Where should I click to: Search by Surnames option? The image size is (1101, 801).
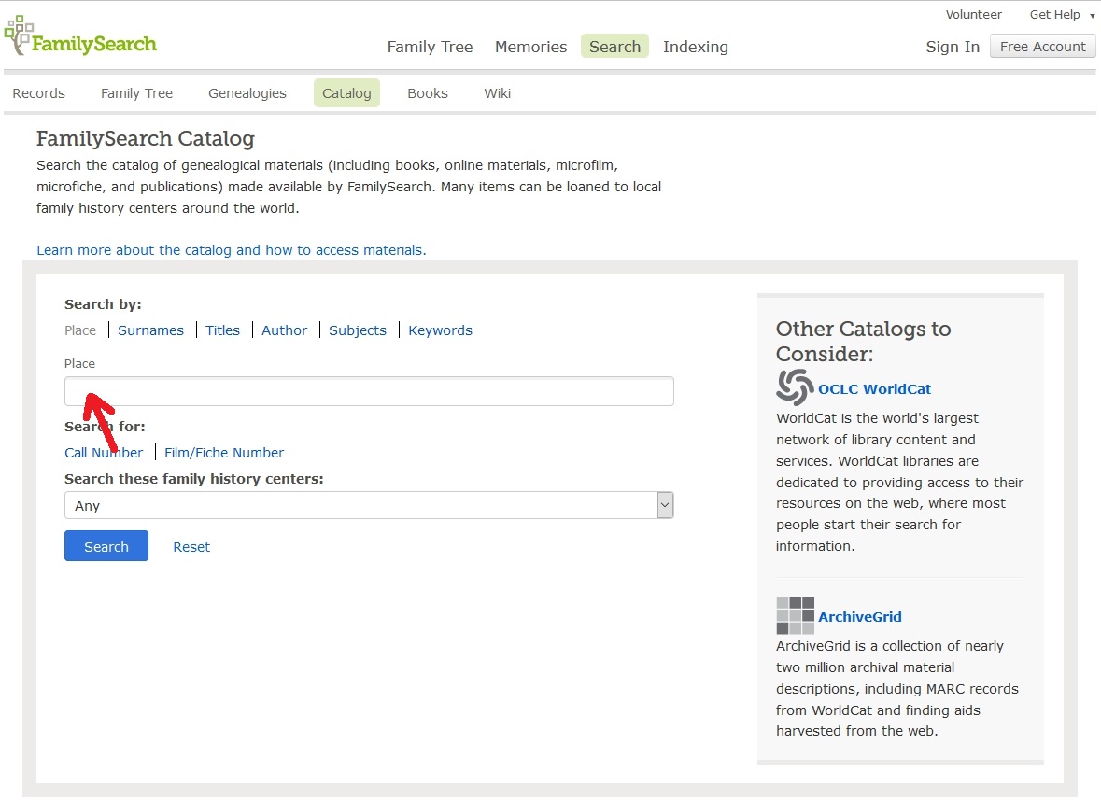point(150,330)
